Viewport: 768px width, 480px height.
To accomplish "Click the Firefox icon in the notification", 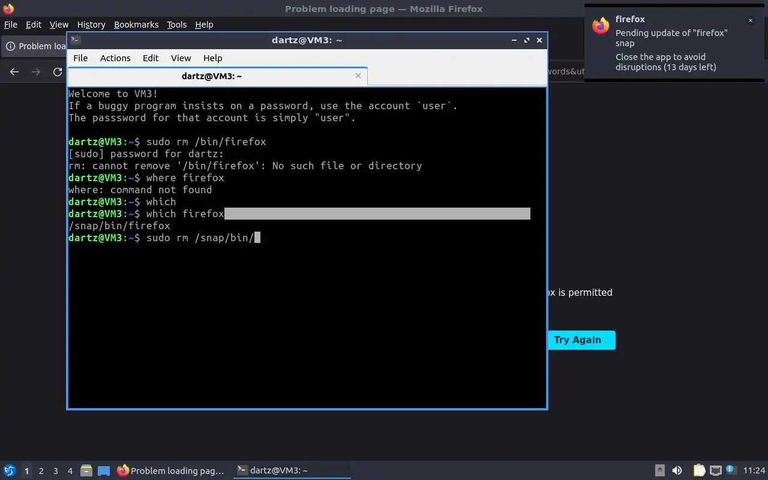I will [x=601, y=26].
